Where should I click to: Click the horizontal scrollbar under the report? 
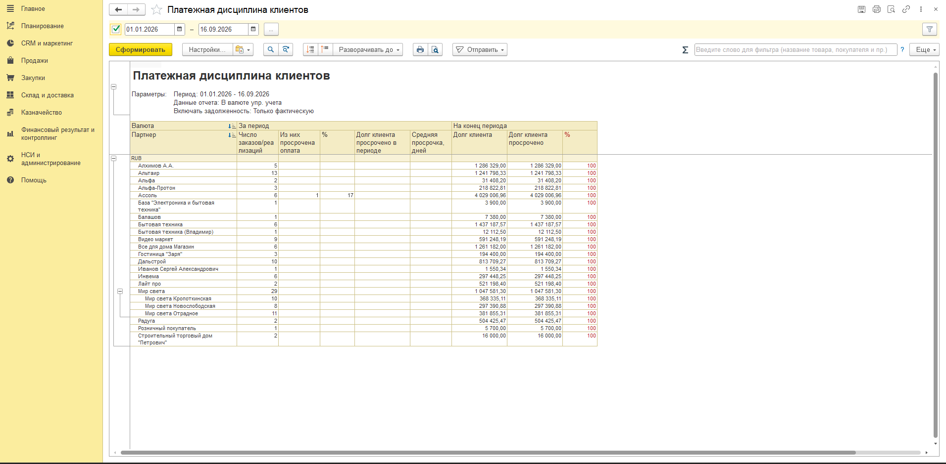click(488, 453)
